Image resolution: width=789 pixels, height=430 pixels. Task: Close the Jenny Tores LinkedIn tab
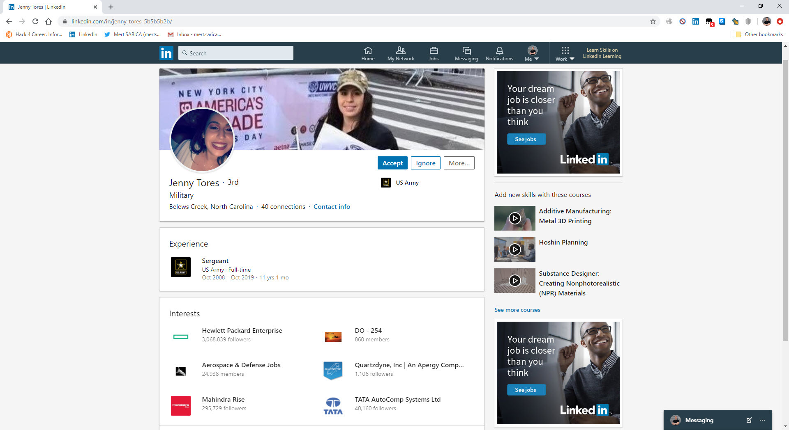click(95, 7)
